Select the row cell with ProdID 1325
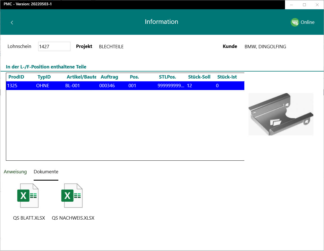 (x=12, y=86)
